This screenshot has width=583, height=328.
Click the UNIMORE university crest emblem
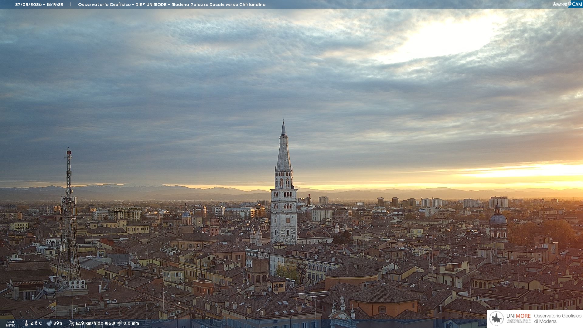coord(496,318)
